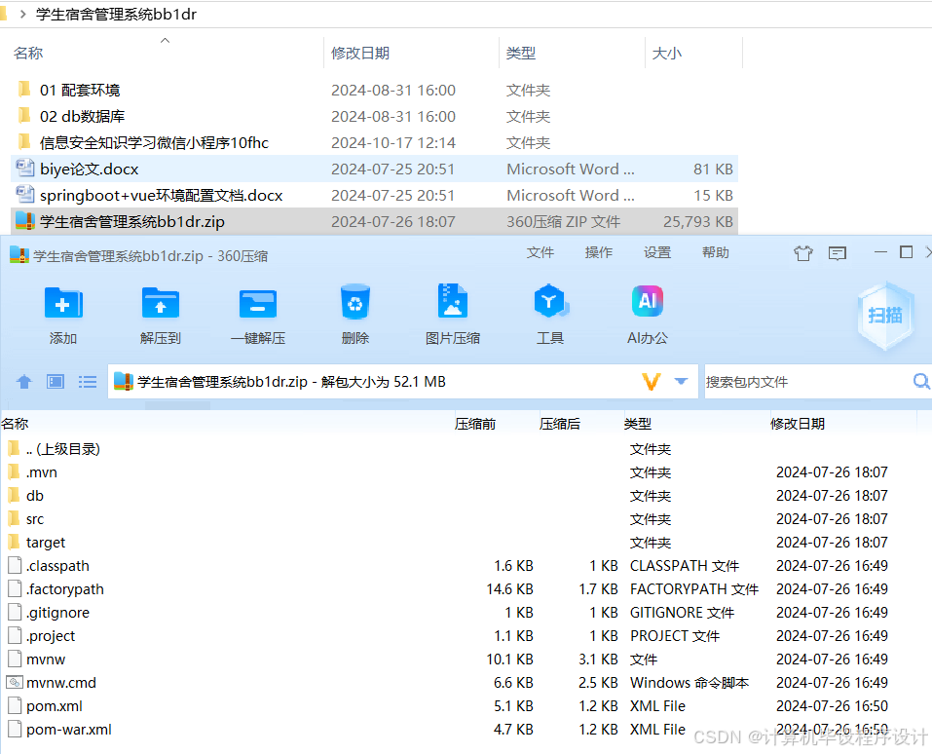Select the 解压到 (Extract to) icon

pyautogui.click(x=160, y=312)
